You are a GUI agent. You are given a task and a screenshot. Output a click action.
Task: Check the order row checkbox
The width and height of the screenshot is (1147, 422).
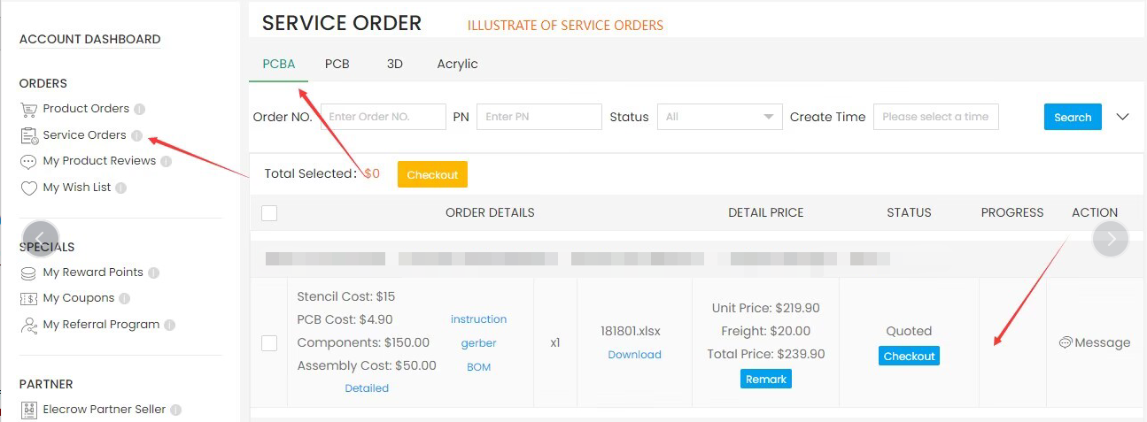point(269,343)
